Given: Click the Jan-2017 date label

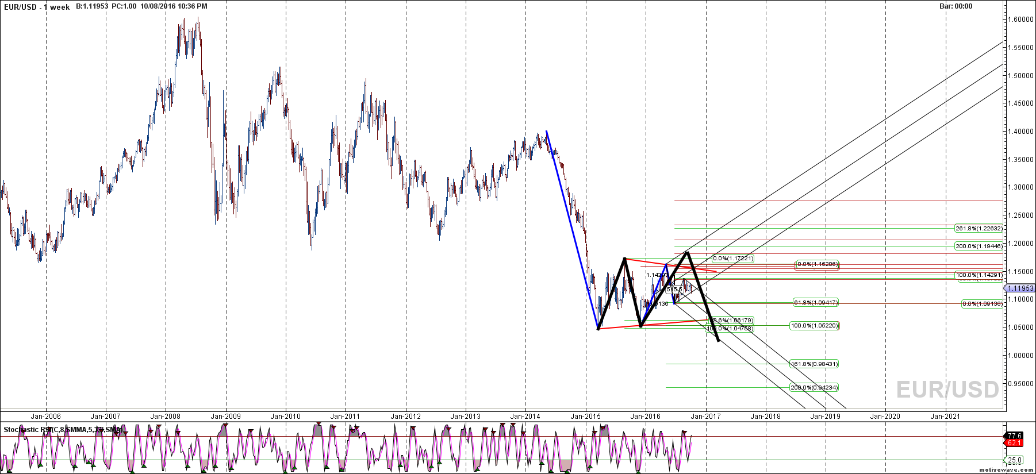Looking at the screenshot, I should click(x=705, y=417).
